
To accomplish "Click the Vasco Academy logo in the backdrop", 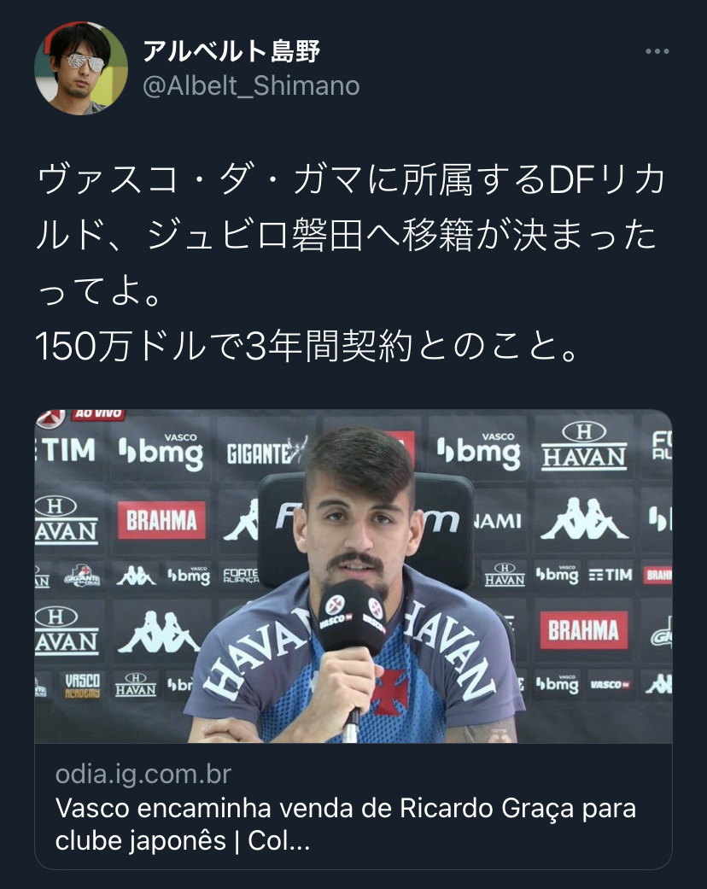I will pos(82,686).
